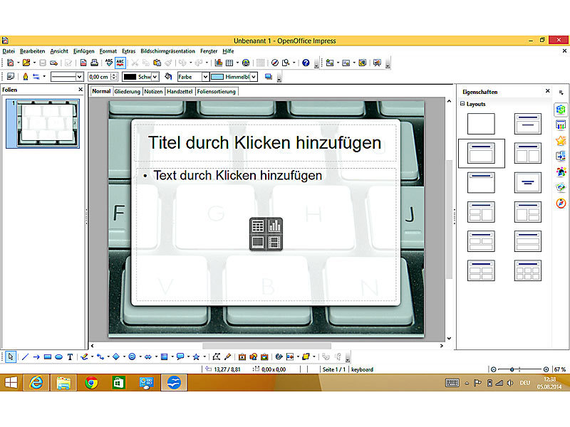Viewport: 570px width, 427px height.
Task: Select the Ellipse tool
Action: click(x=59, y=357)
